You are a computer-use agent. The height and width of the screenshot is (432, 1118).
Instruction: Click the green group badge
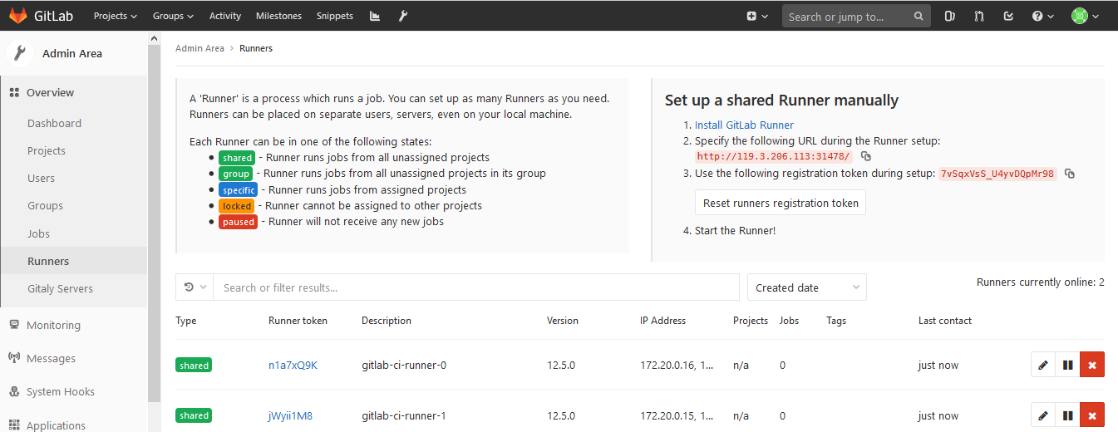tap(235, 174)
